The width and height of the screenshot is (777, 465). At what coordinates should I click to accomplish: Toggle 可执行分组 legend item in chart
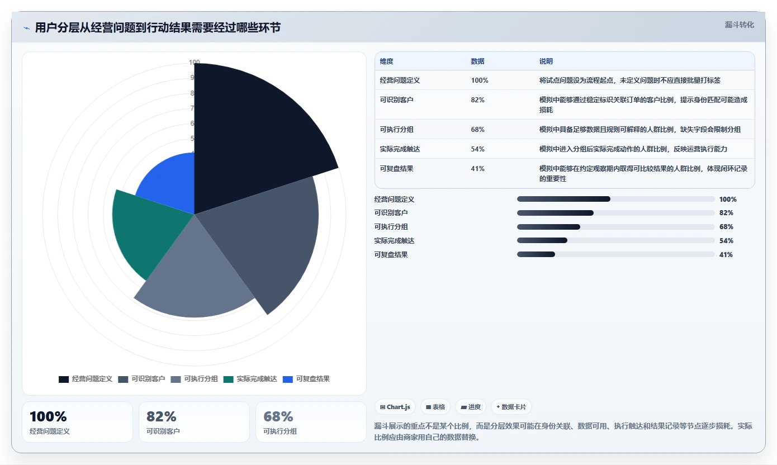194,379
